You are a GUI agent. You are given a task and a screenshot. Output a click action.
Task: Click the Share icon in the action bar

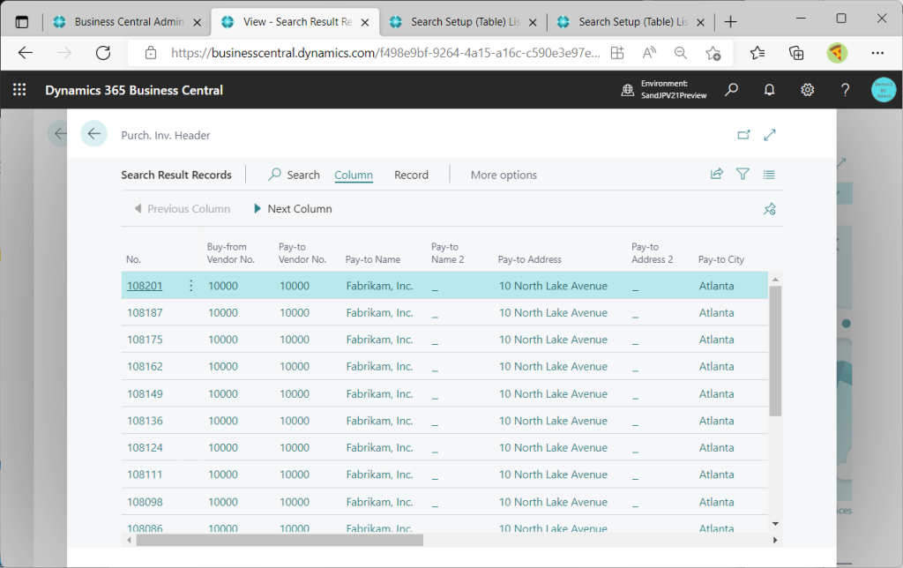(x=716, y=174)
